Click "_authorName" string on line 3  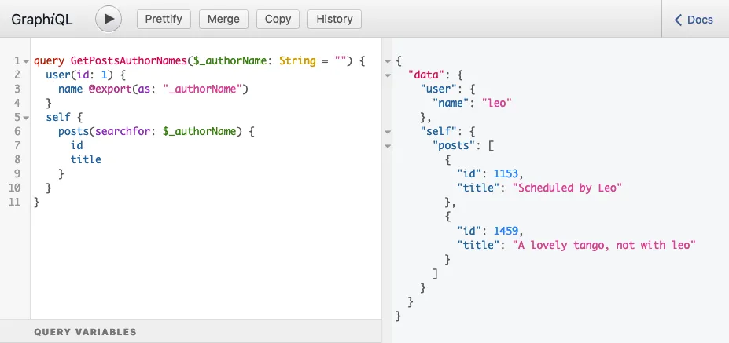click(203, 89)
